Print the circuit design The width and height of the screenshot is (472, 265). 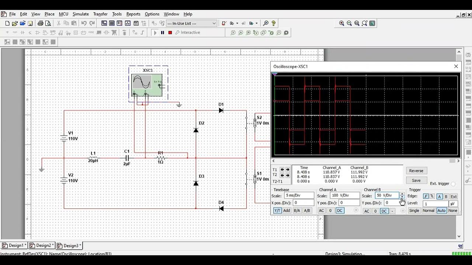point(41,23)
